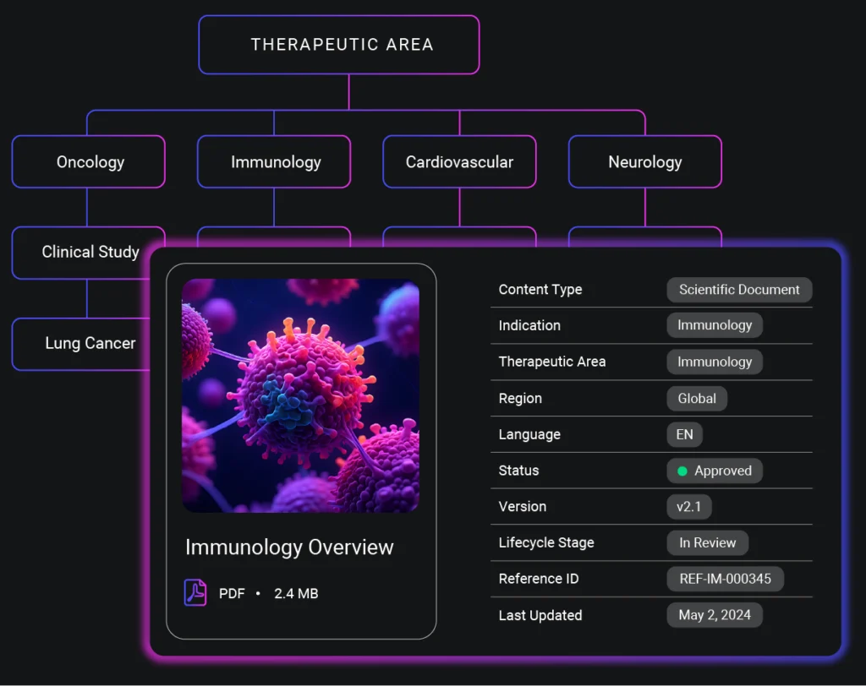Click the In Review lifecycle tag
This screenshot has width=866, height=686.
708,542
